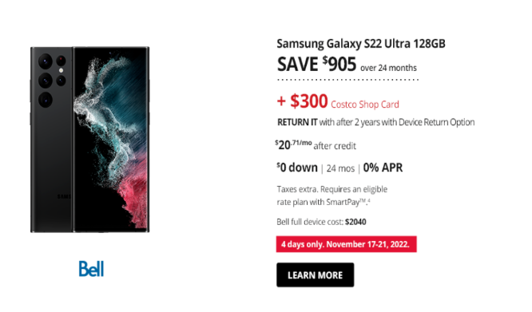Click the $20.71/mo after credit price
Image resolution: width=532 pixels, height=312 pixels.
316,145
